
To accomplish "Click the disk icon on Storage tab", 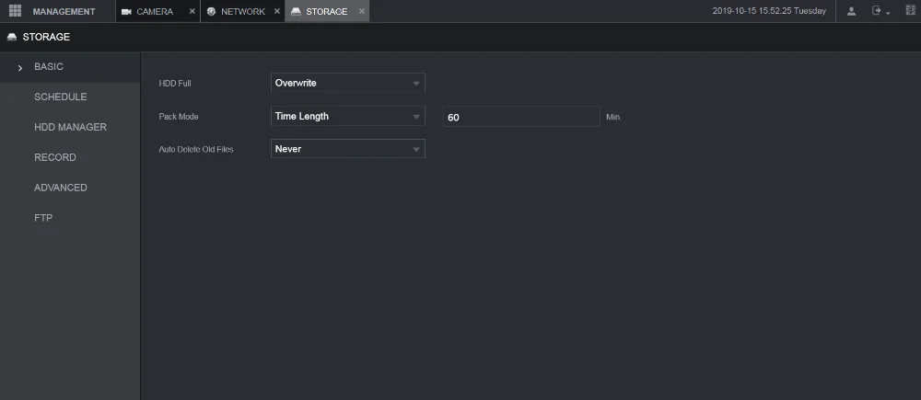I will (296, 12).
